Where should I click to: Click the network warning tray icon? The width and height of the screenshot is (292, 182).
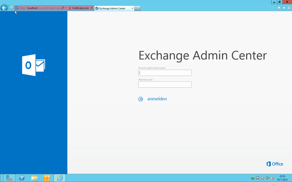coord(267,178)
